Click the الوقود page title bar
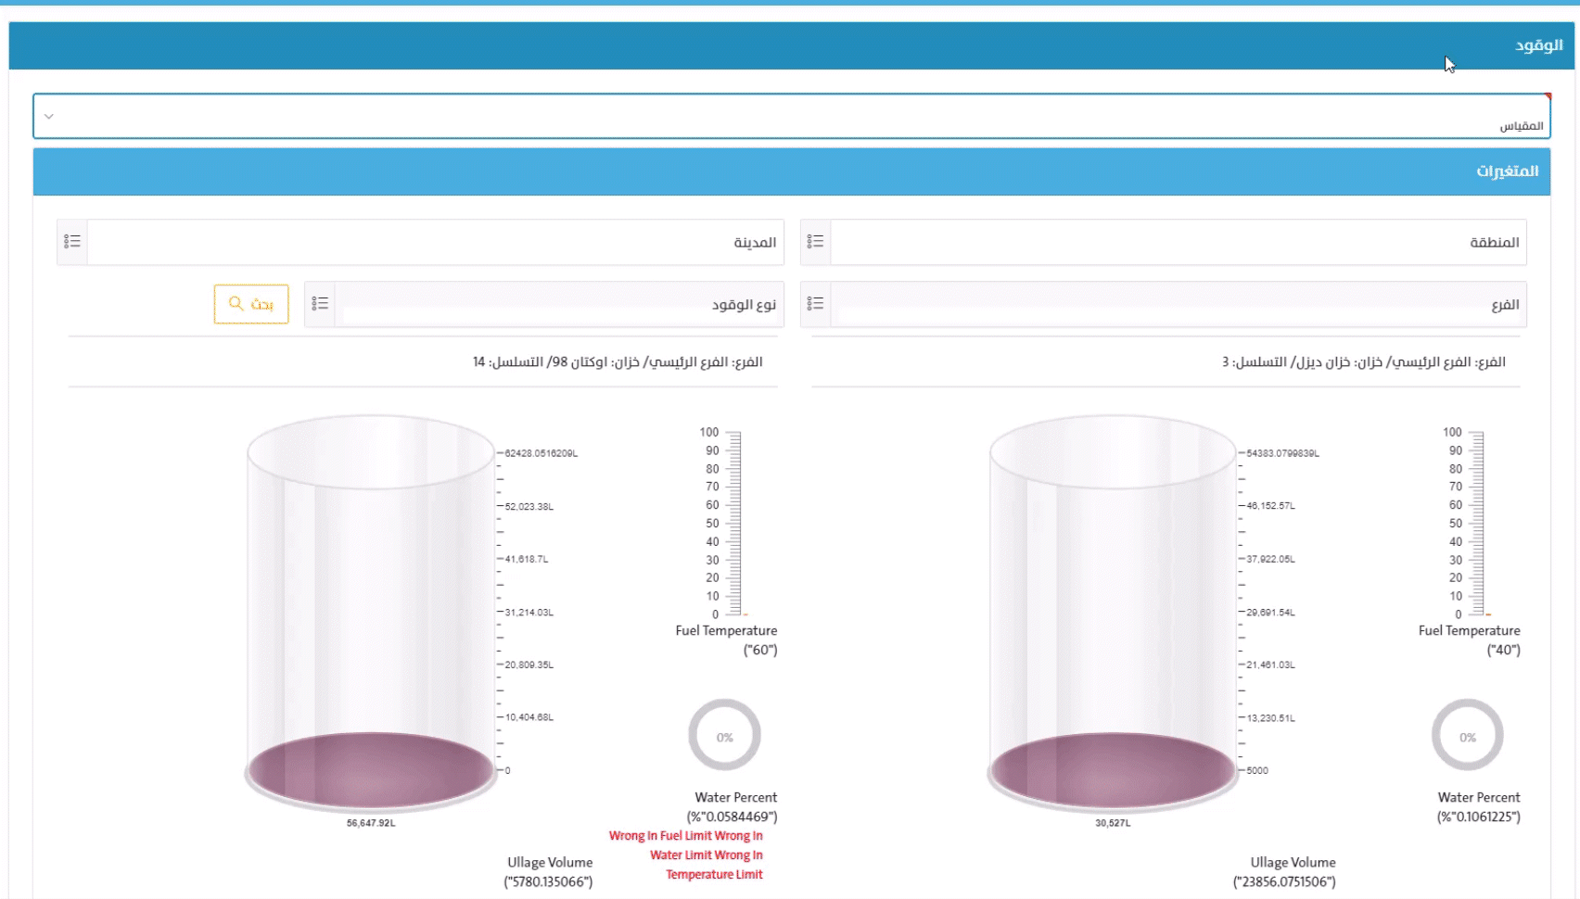 pyautogui.click(x=791, y=45)
